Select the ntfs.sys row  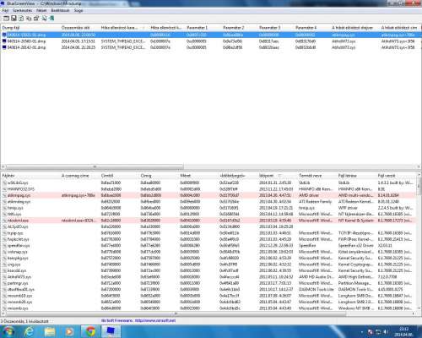(x=208, y=214)
